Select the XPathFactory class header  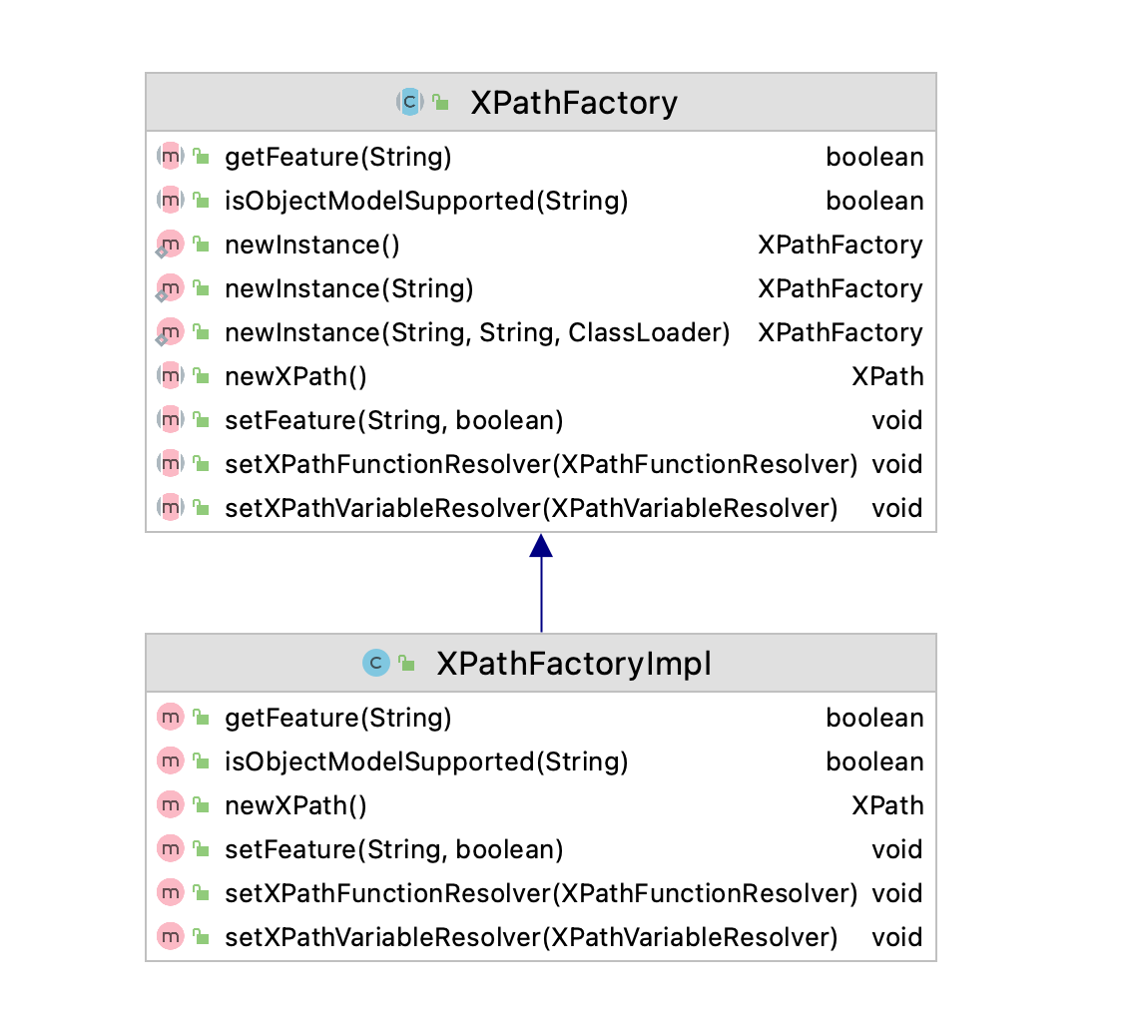(x=573, y=103)
